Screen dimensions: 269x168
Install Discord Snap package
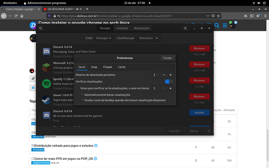click(x=199, y=113)
